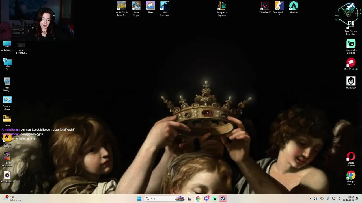Select the VALORANT desktop icon
The image size is (362, 203).
click(x=265, y=8)
